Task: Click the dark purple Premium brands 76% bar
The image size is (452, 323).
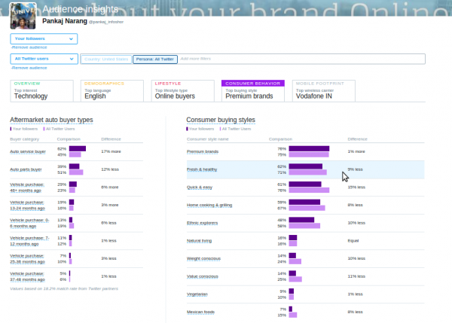Action: [x=309, y=148]
